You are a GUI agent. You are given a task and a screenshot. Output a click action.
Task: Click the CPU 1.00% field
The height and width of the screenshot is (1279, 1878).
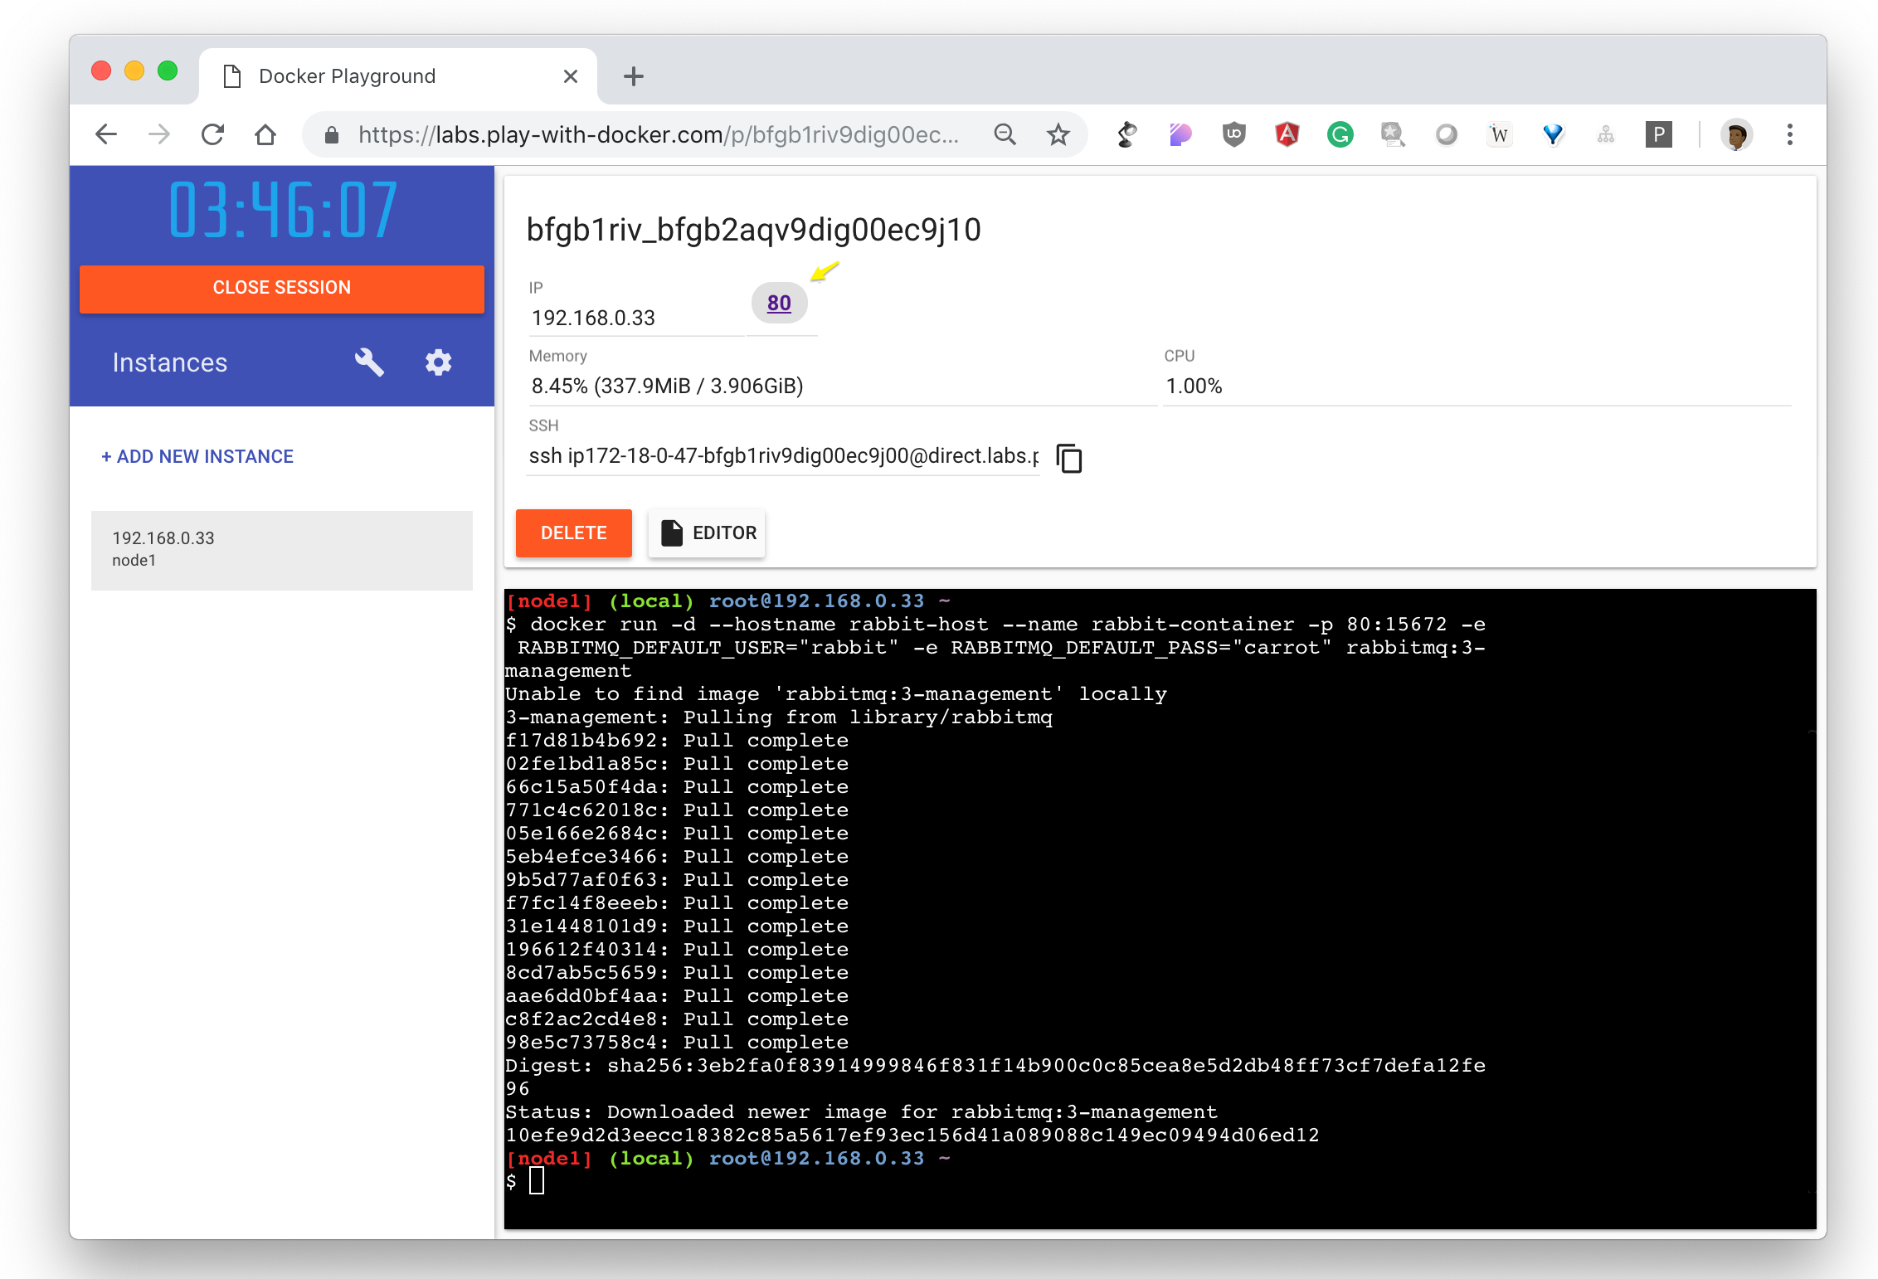click(x=1477, y=387)
